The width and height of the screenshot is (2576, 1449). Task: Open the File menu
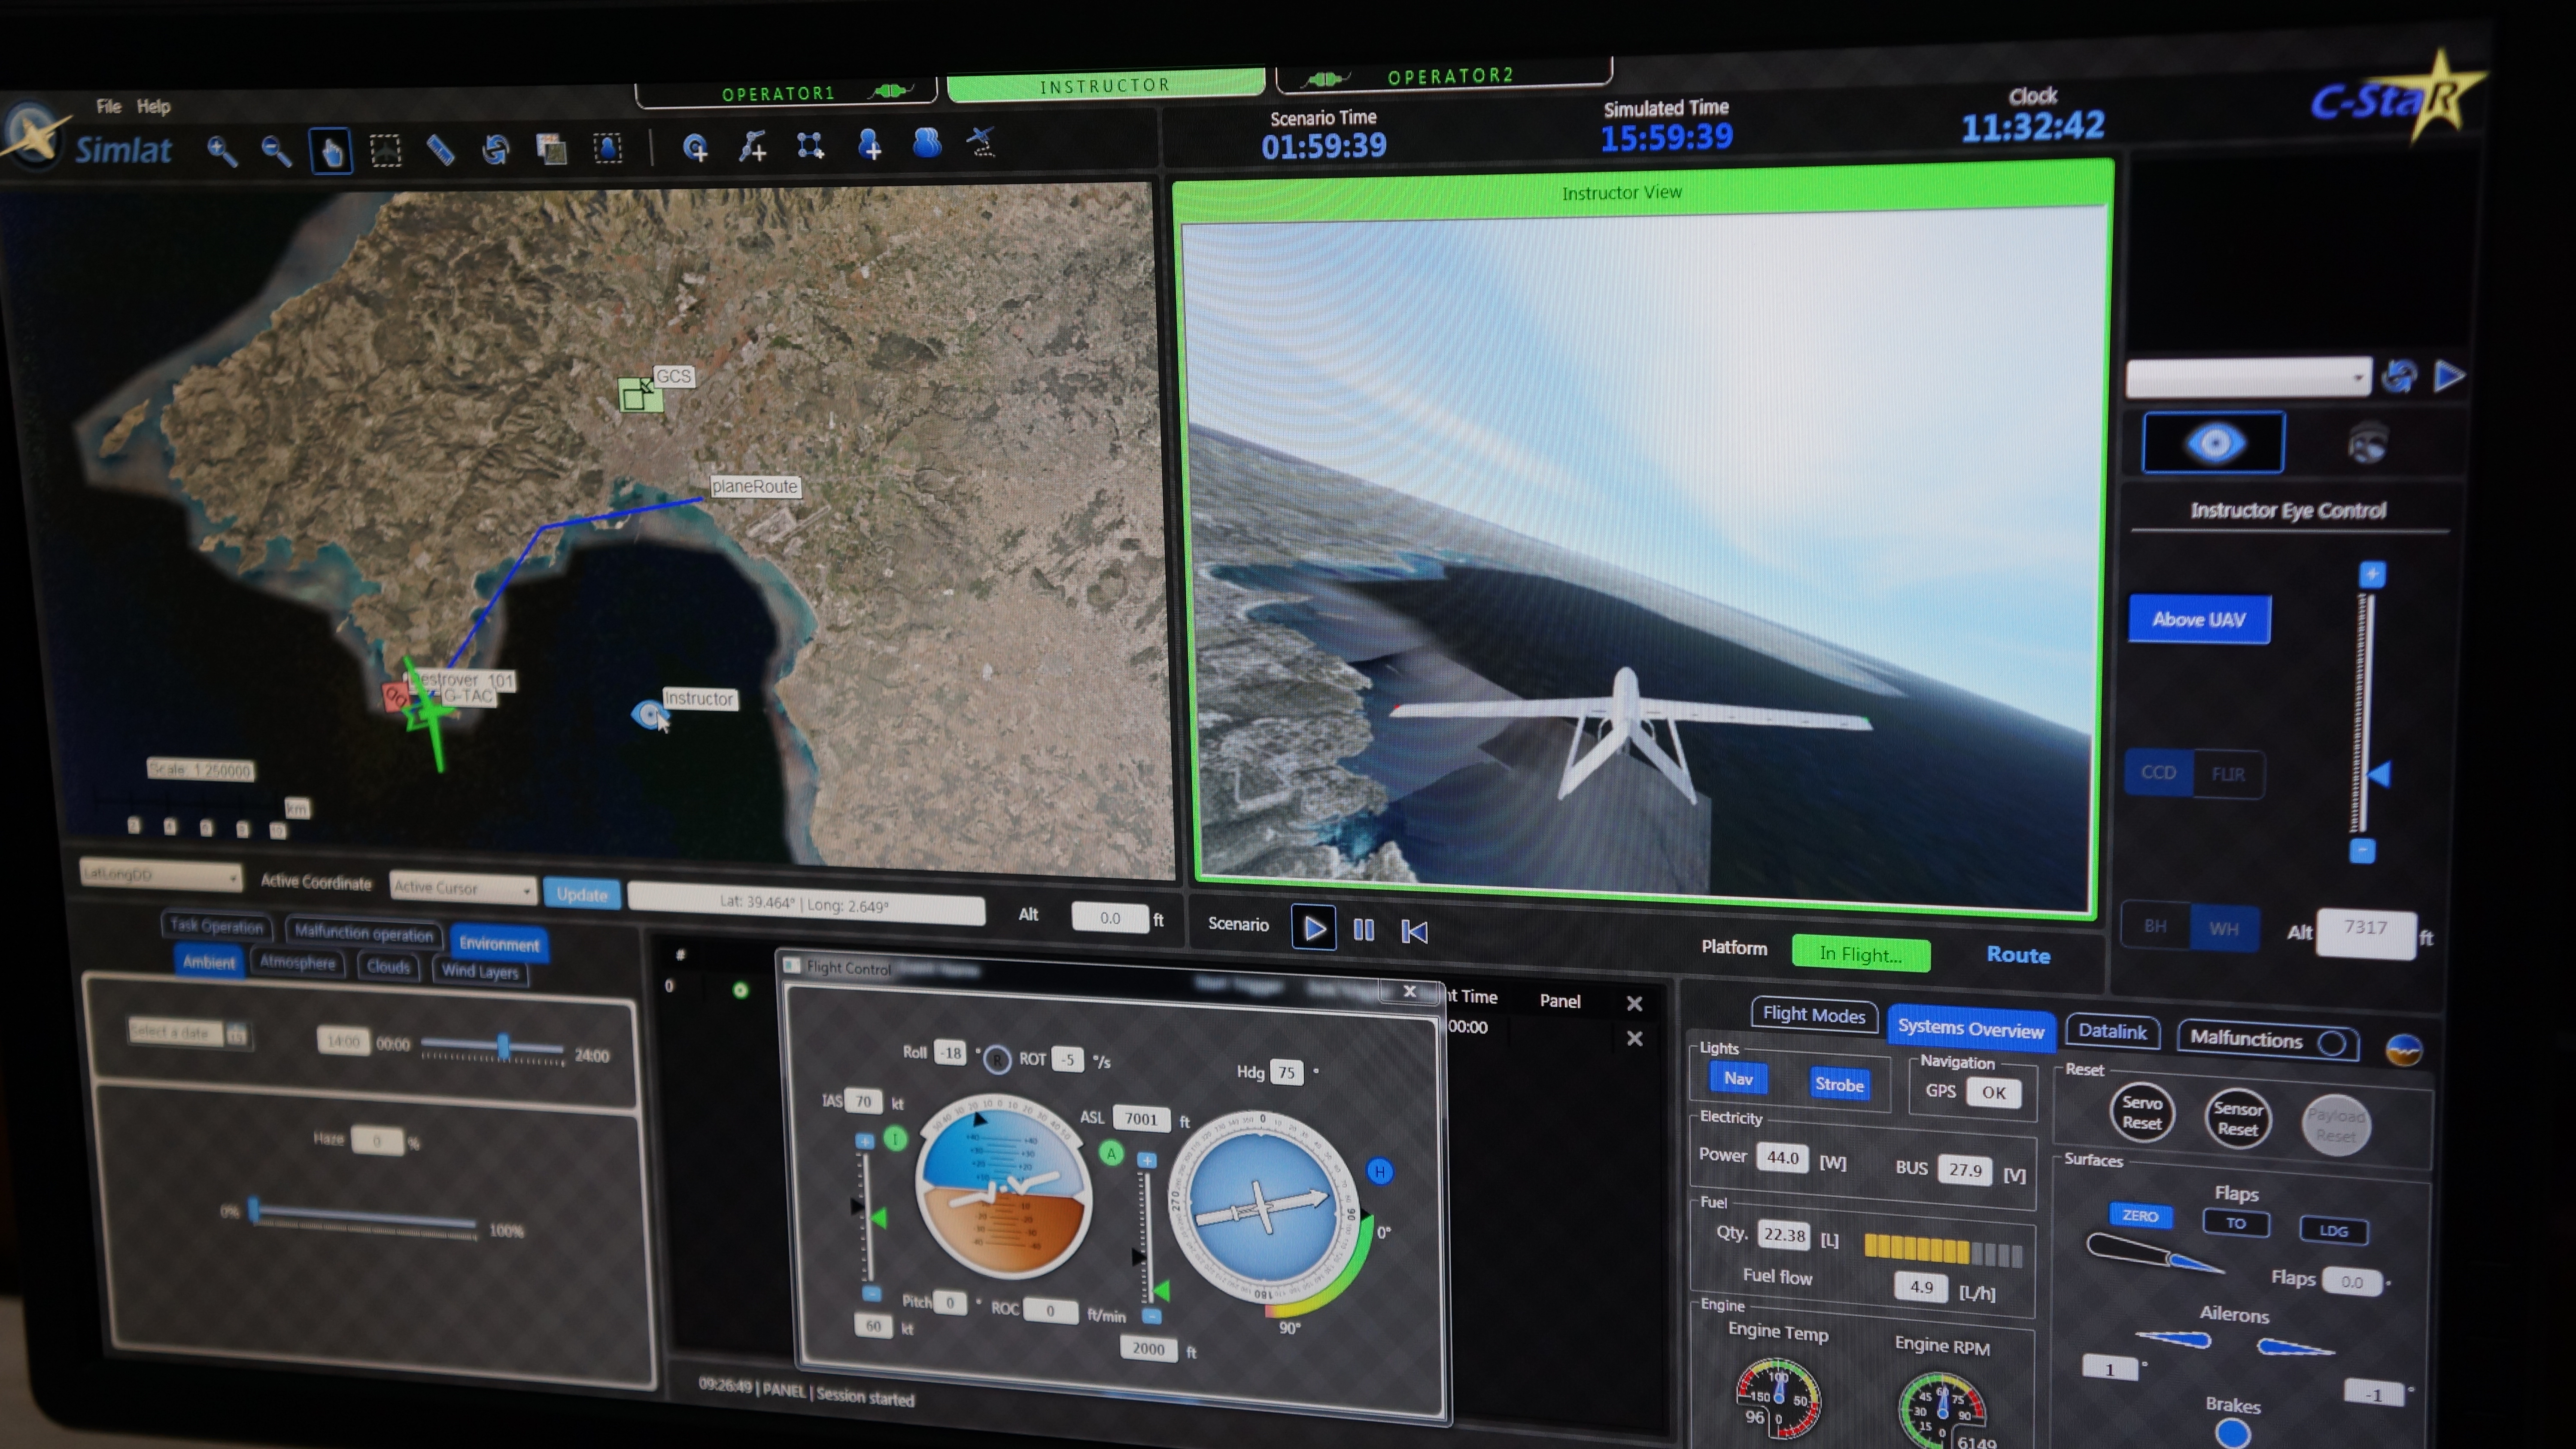click(108, 106)
